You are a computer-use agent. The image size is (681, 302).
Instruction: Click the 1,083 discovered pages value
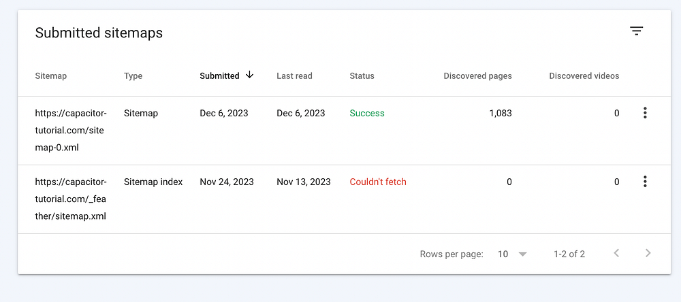tap(500, 114)
